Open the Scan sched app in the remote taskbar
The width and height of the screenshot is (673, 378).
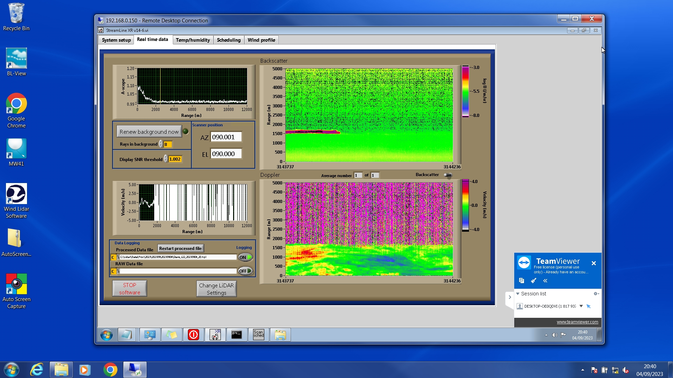tap(259, 335)
